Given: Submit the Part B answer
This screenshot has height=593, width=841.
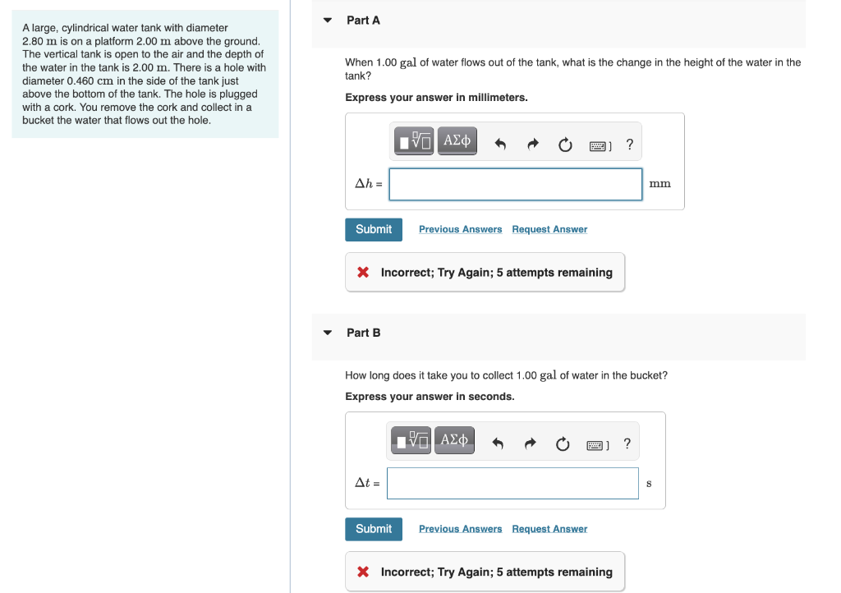Looking at the screenshot, I should pos(374,529).
